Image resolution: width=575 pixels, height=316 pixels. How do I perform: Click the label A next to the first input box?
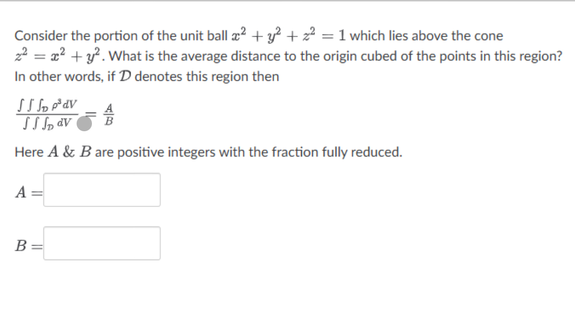tap(22, 192)
